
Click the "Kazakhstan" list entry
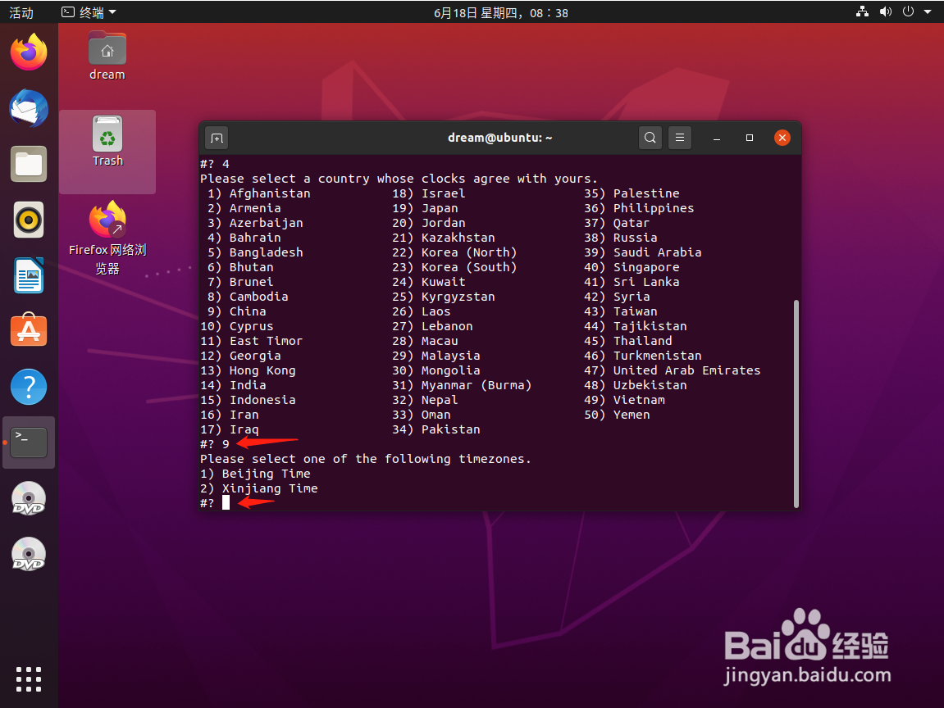[458, 238]
